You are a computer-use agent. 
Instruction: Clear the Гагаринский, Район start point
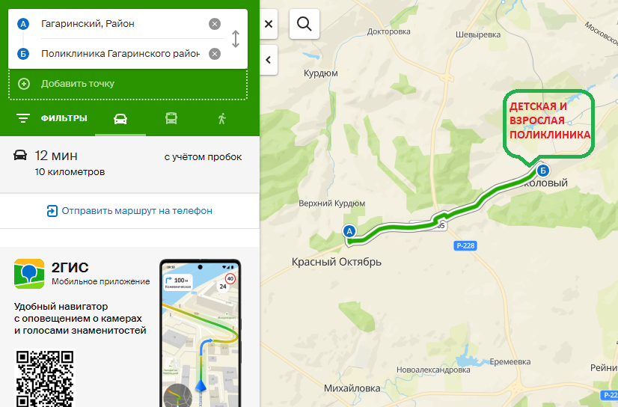tap(215, 24)
